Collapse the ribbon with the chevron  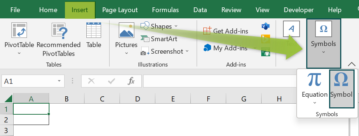[352, 64]
